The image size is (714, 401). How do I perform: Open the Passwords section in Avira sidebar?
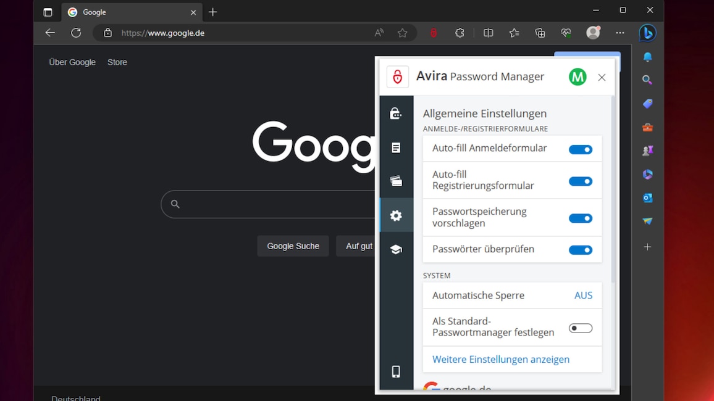[397, 114]
